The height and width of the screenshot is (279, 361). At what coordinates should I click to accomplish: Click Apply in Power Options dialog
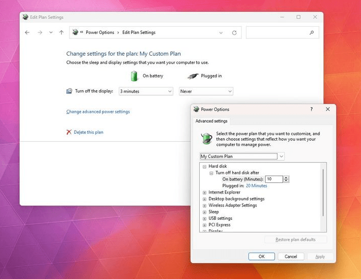320,256
